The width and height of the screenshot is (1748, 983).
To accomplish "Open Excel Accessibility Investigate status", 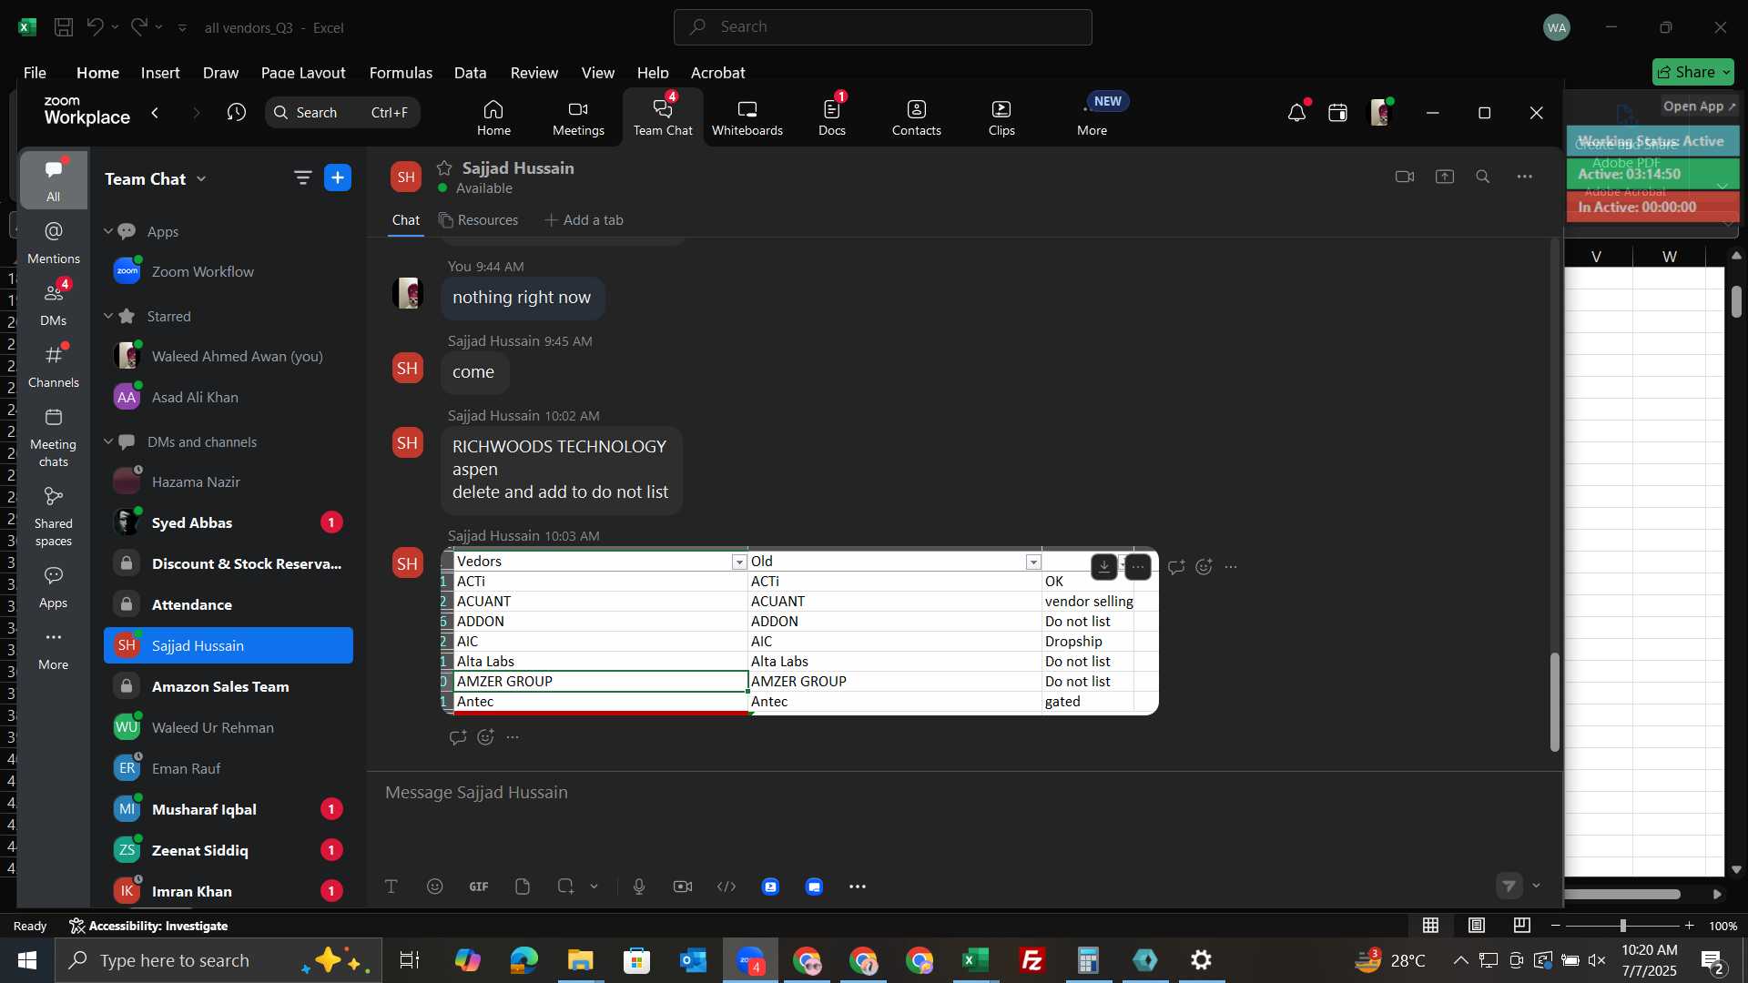I will pyautogui.click(x=149, y=926).
